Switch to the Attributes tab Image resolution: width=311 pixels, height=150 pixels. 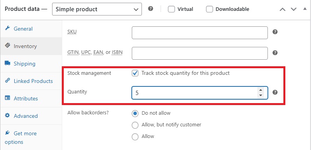(x=31, y=98)
